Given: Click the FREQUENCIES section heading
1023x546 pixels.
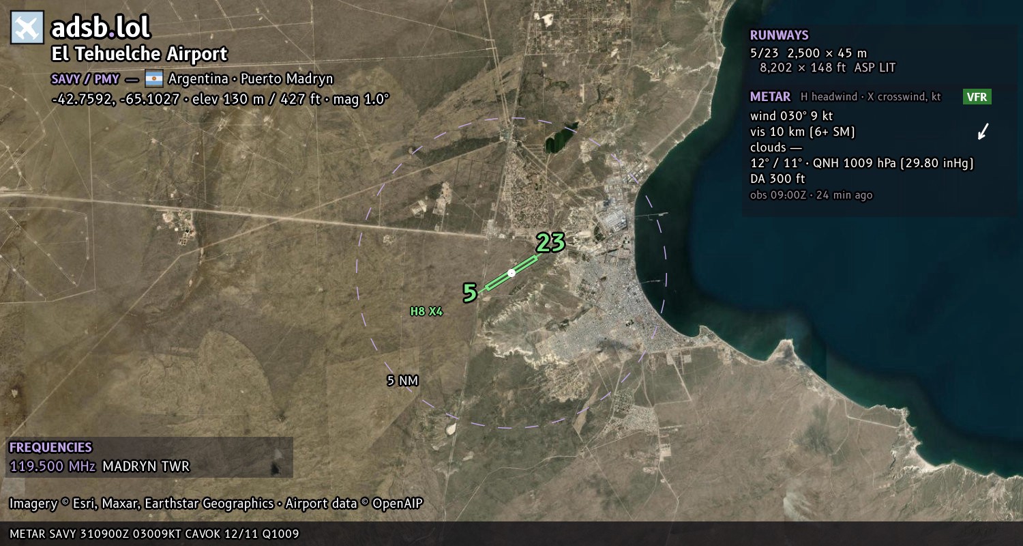Looking at the screenshot, I should [x=50, y=448].
